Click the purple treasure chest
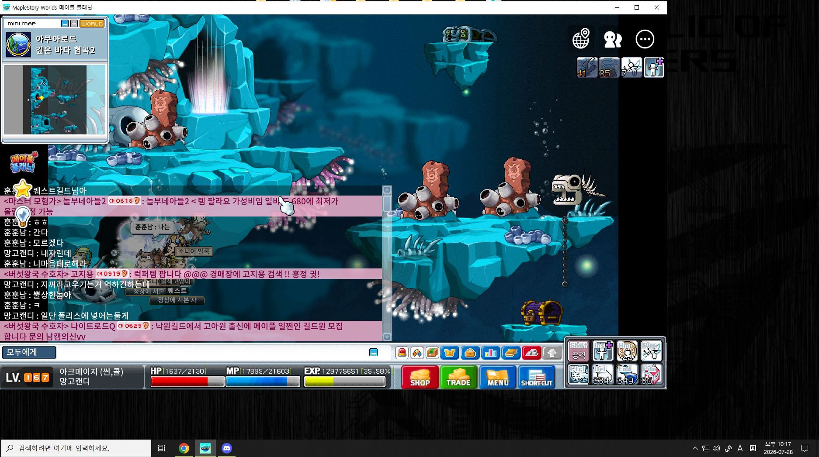 tap(542, 313)
